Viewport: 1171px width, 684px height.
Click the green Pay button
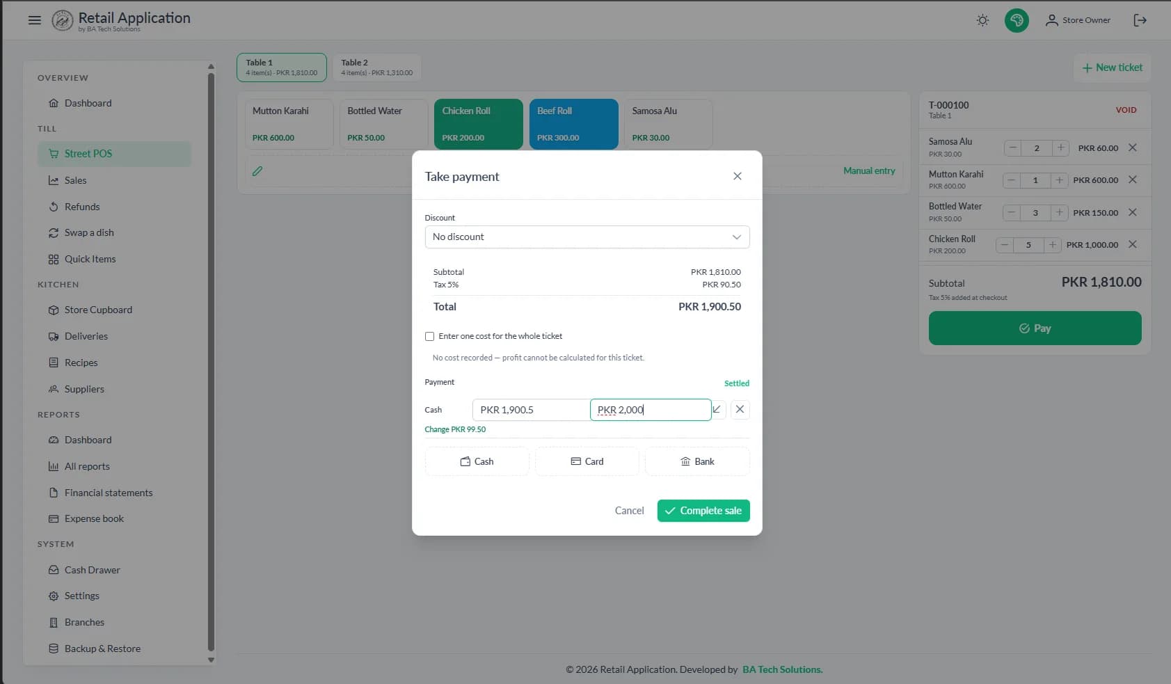(x=1035, y=328)
